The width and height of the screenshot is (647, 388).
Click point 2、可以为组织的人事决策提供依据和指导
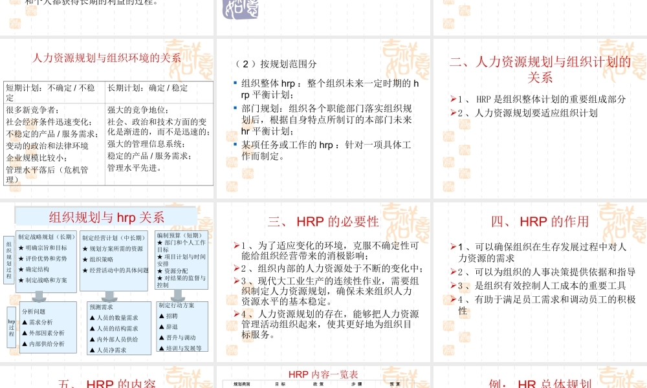[547, 272]
